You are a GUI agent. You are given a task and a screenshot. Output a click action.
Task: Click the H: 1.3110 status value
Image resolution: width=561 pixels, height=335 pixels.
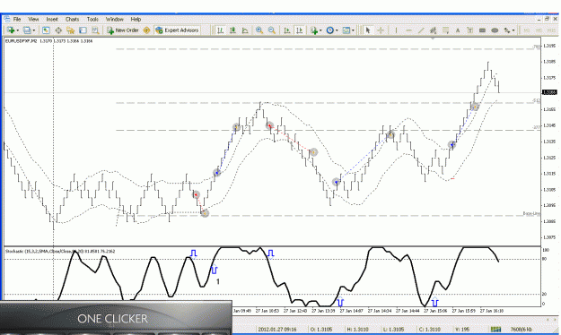[x=357, y=329]
